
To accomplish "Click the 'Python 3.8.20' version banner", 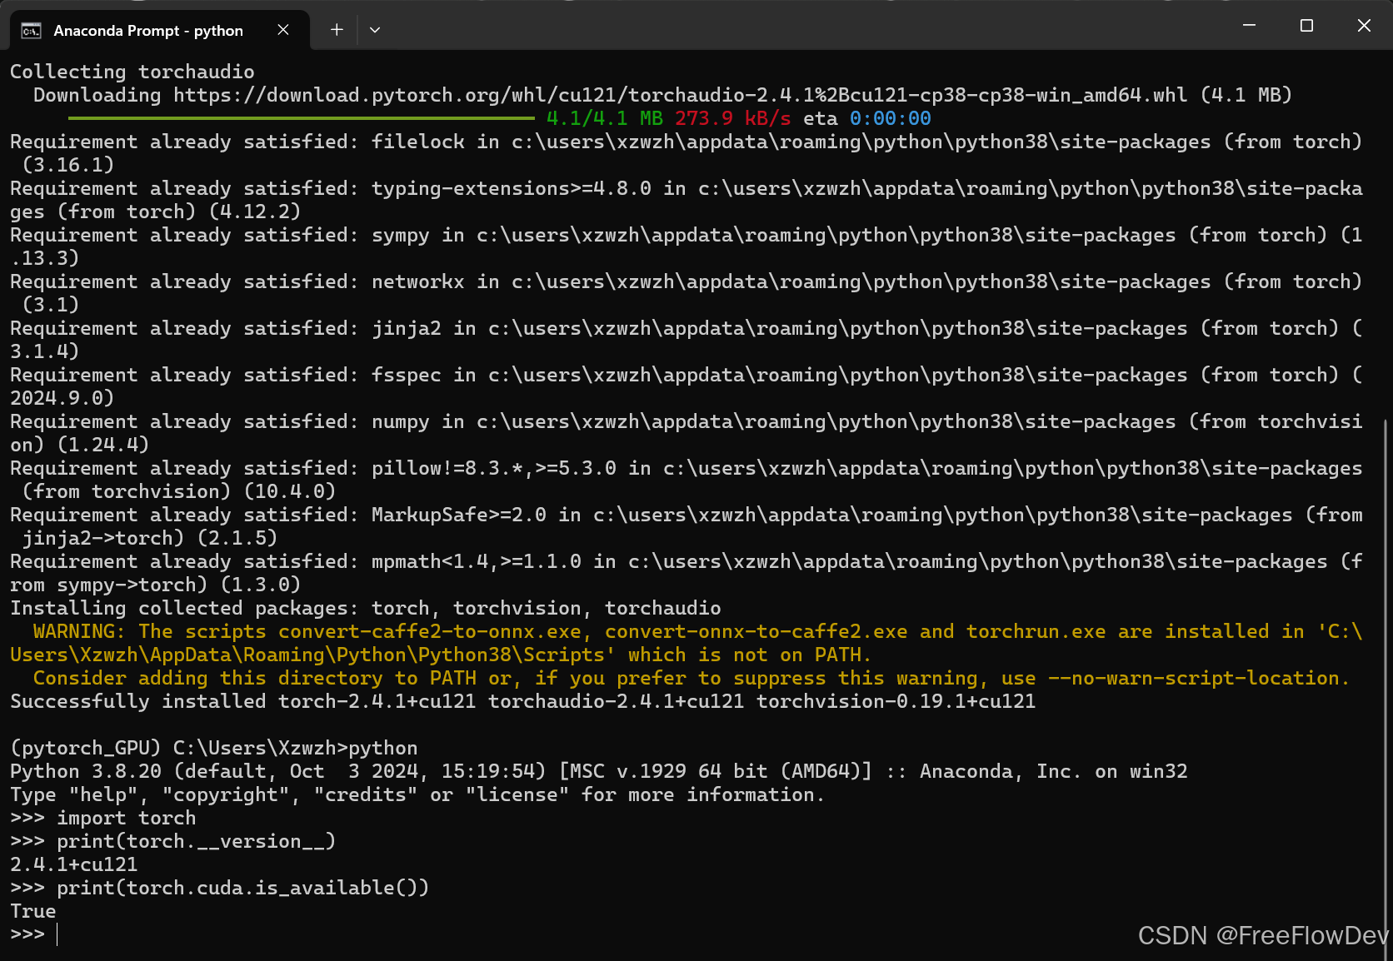I will click(x=598, y=771).
